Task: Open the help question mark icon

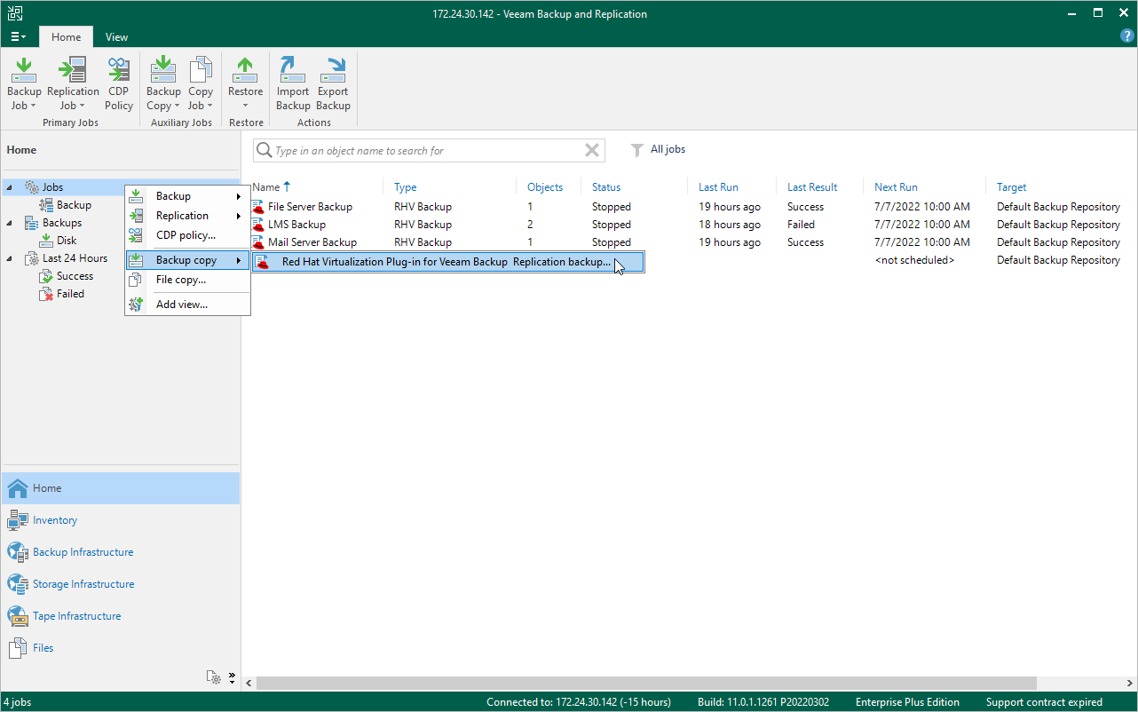Action: click(1127, 36)
